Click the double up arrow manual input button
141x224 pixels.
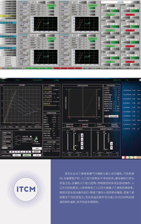point(28,152)
